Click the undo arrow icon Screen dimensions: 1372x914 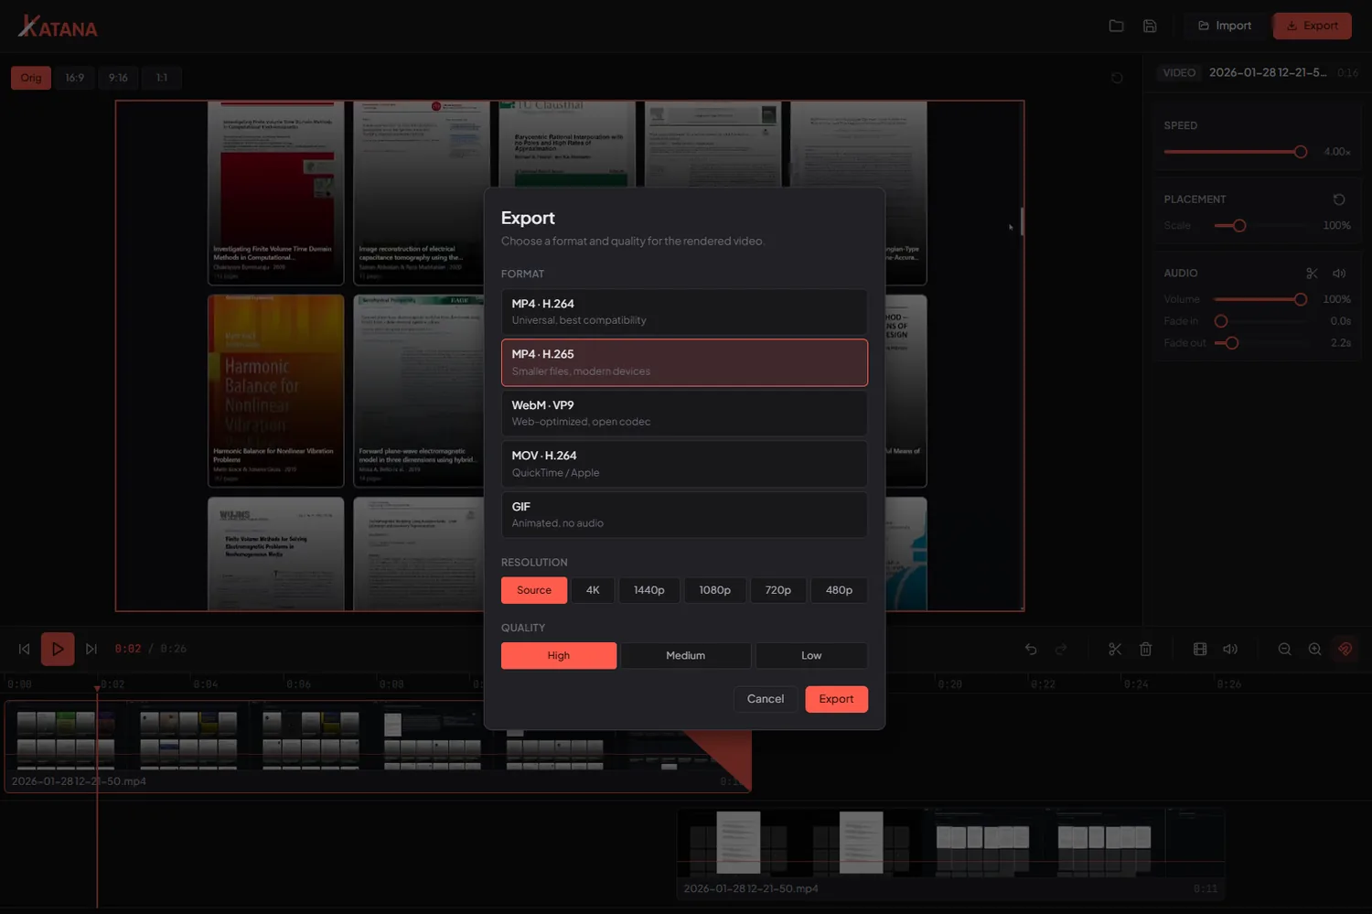pyautogui.click(x=1031, y=649)
